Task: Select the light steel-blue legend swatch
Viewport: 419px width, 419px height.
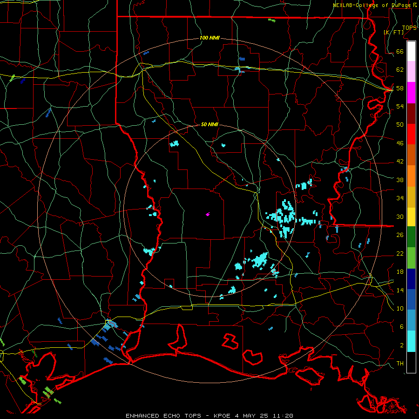Action: 411,320
